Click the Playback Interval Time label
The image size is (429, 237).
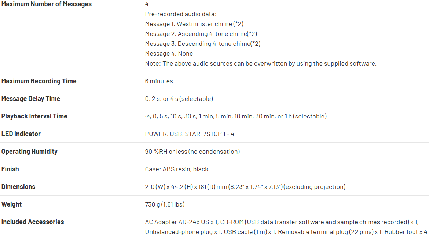click(x=34, y=116)
